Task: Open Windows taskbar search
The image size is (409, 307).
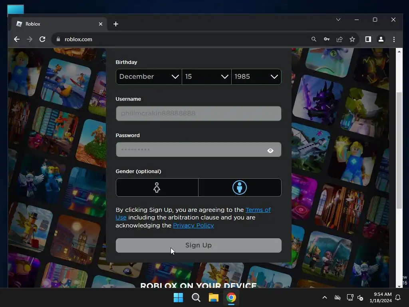Action: 196,297
